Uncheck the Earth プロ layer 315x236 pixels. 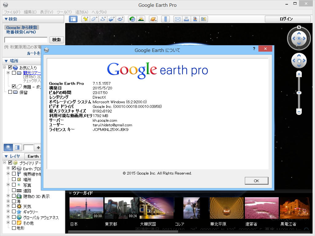pyautogui.click(x=14, y=168)
